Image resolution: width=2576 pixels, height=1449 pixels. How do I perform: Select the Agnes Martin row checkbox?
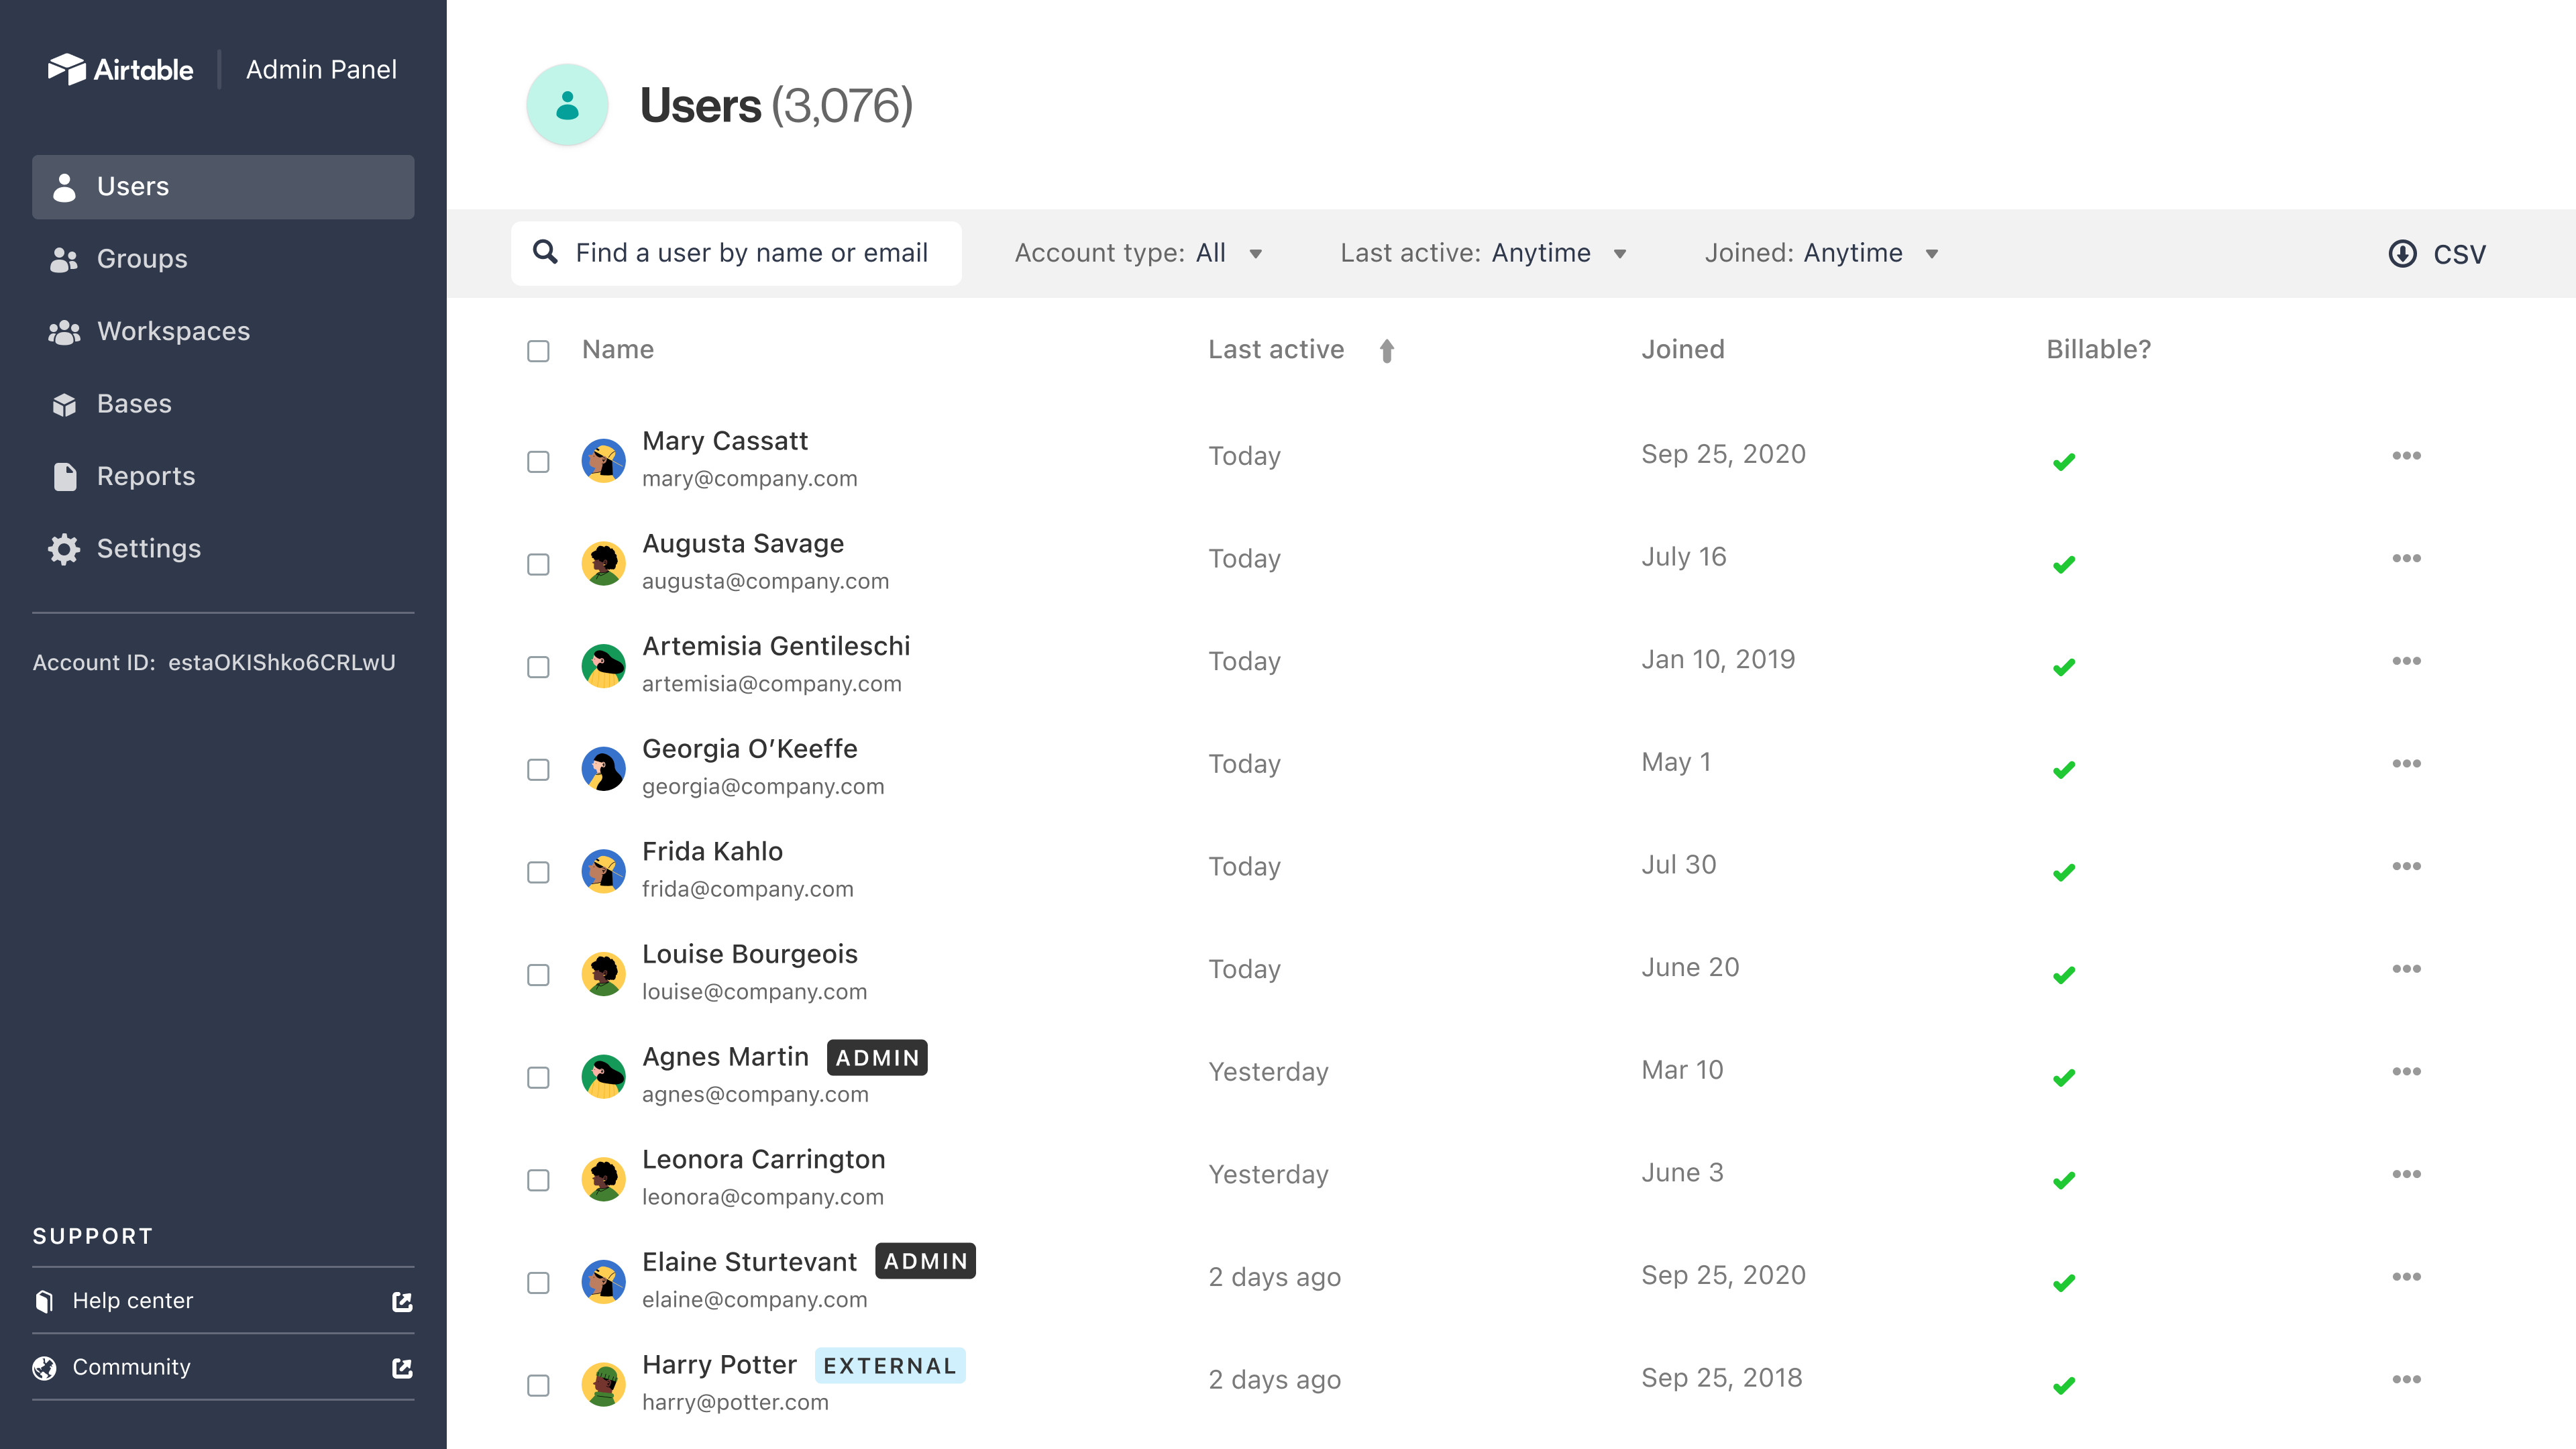pyautogui.click(x=538, y=1077)
